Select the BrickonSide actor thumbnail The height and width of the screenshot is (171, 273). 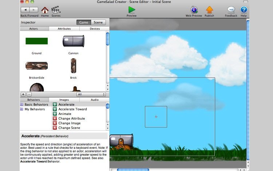coord(36,66)
